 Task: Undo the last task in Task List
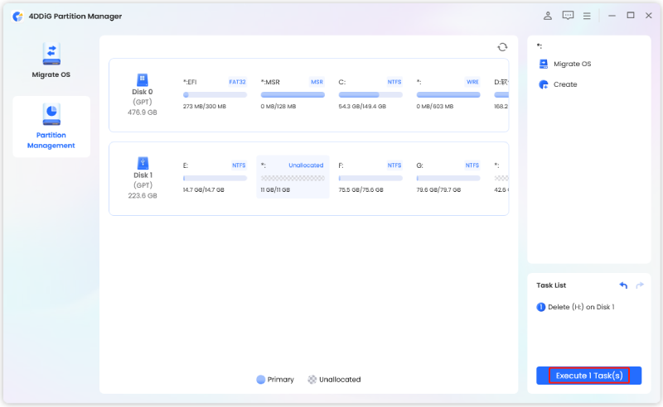pos(623,285)
